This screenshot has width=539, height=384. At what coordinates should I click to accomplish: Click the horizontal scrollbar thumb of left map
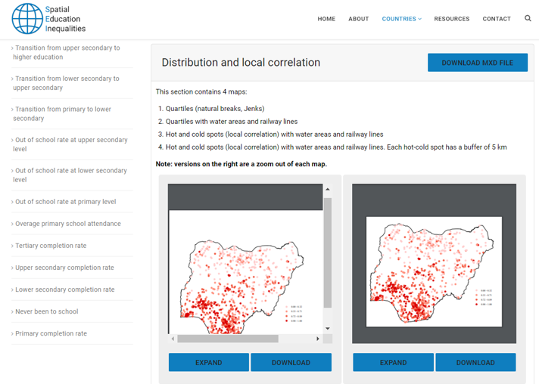coord(228,339)
